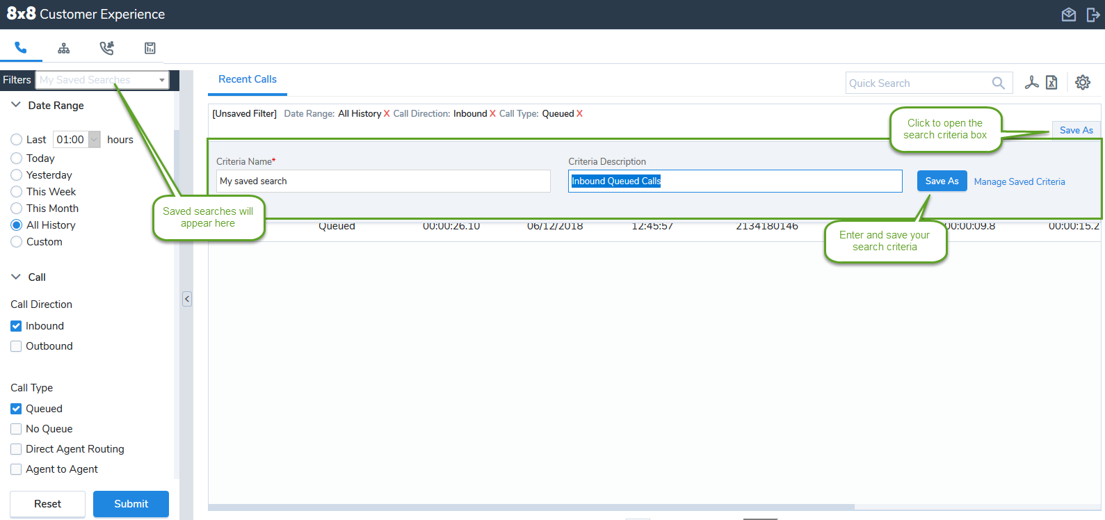Collapse the Call section
The width and height of the screenshot is (1105, 520).
click(x=16, y=277)
